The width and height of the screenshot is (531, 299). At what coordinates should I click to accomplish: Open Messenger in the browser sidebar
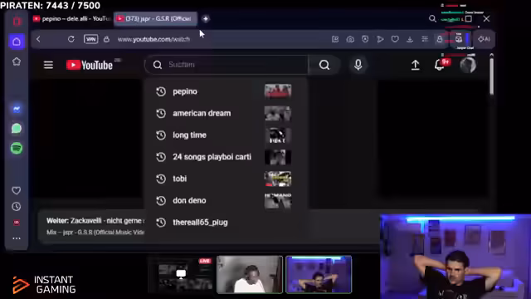[x=17, y=109]
